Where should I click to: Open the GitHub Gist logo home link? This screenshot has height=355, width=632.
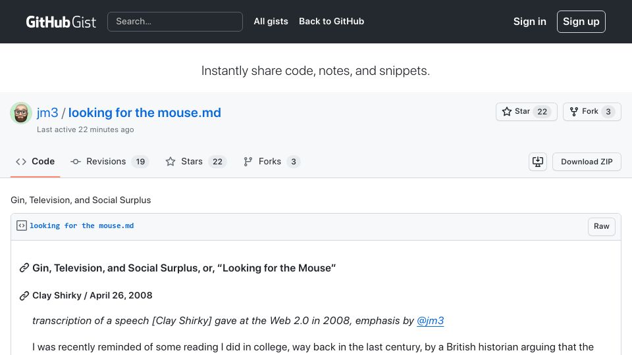click(61, 22)
